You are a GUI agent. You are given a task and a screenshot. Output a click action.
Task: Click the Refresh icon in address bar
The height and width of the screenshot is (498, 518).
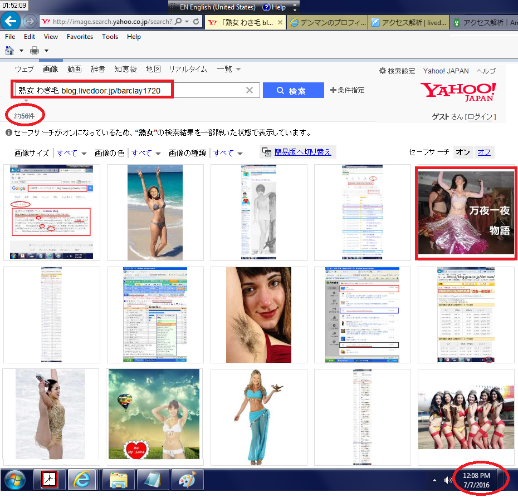click(196, 22)
